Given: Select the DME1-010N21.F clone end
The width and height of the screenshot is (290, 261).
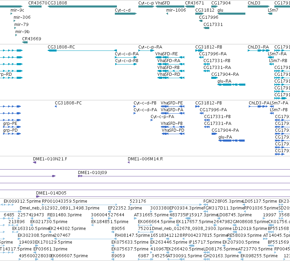Looking at the screenshot, I should coord(34,162).
